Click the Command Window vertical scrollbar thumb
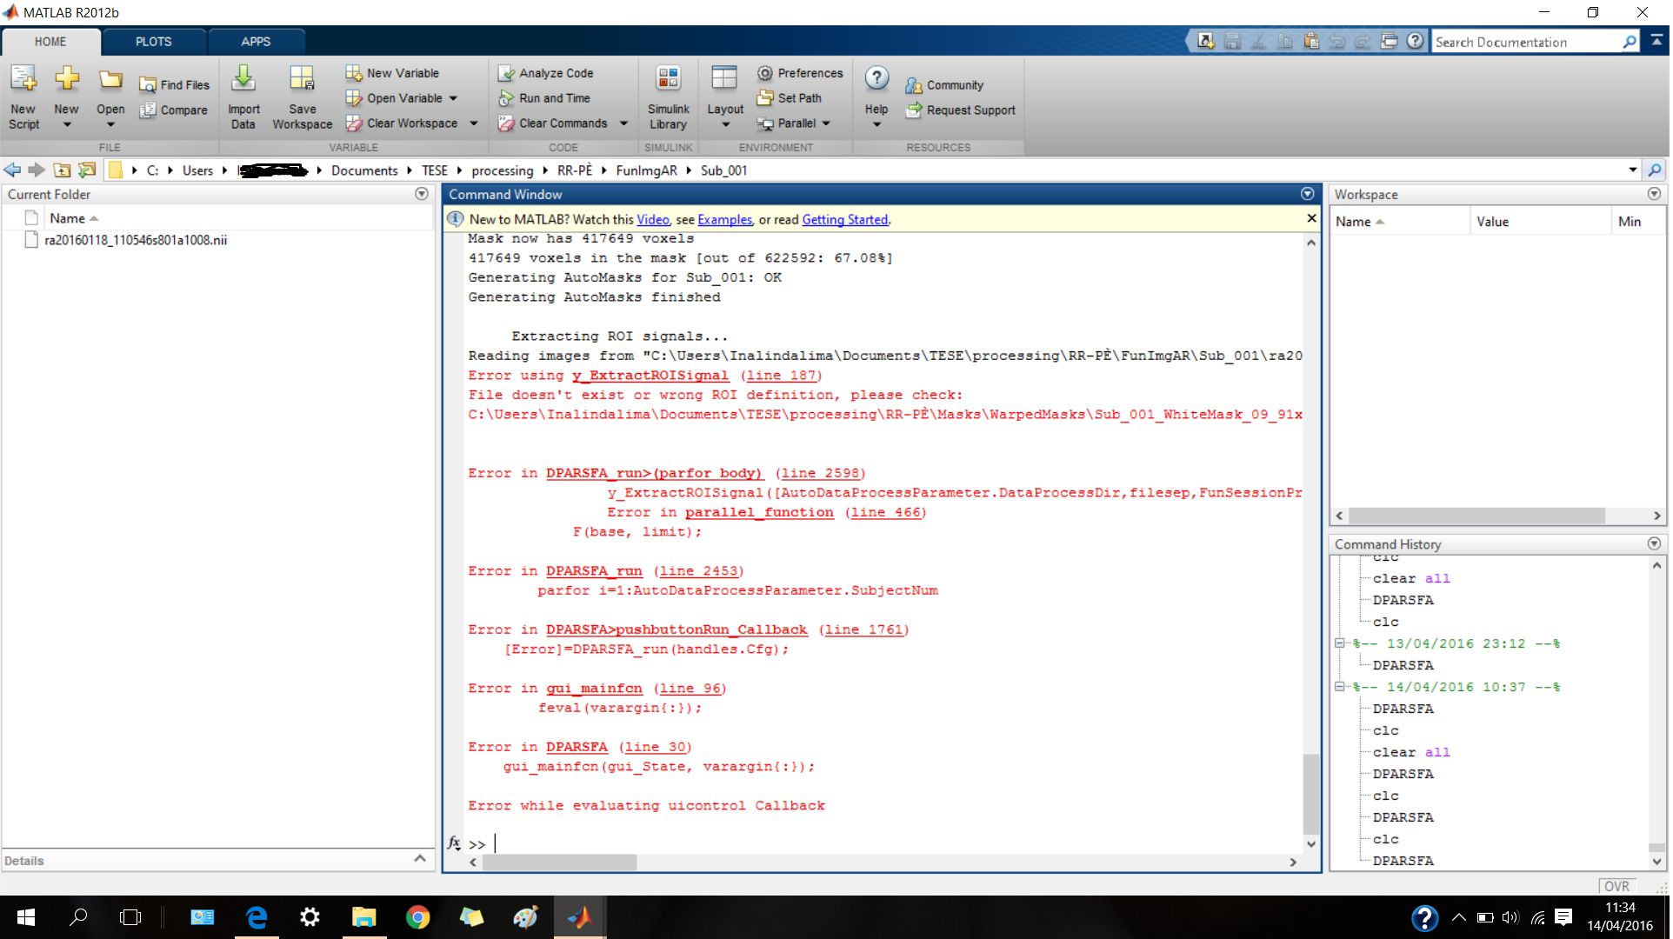The width and height of the screenshot is (1673, 939). tap(1310, 794)
